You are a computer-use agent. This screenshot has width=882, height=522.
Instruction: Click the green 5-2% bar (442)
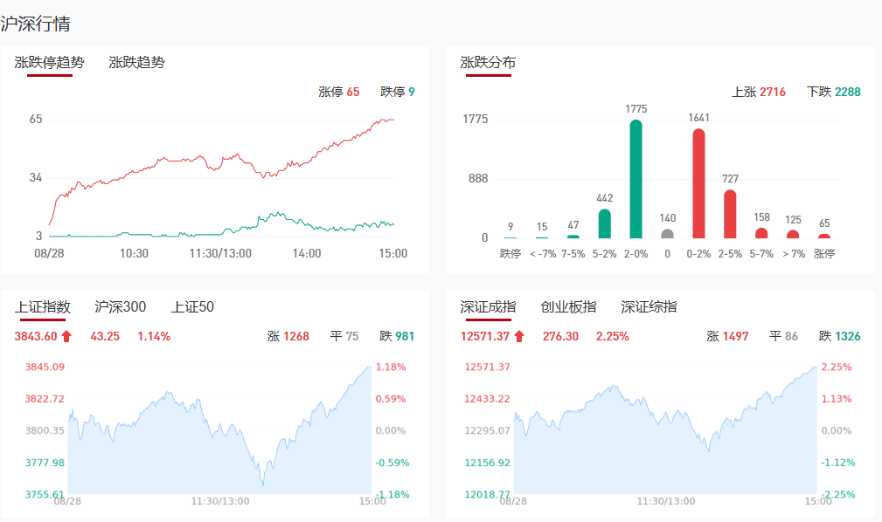click(x=604, y=223)
